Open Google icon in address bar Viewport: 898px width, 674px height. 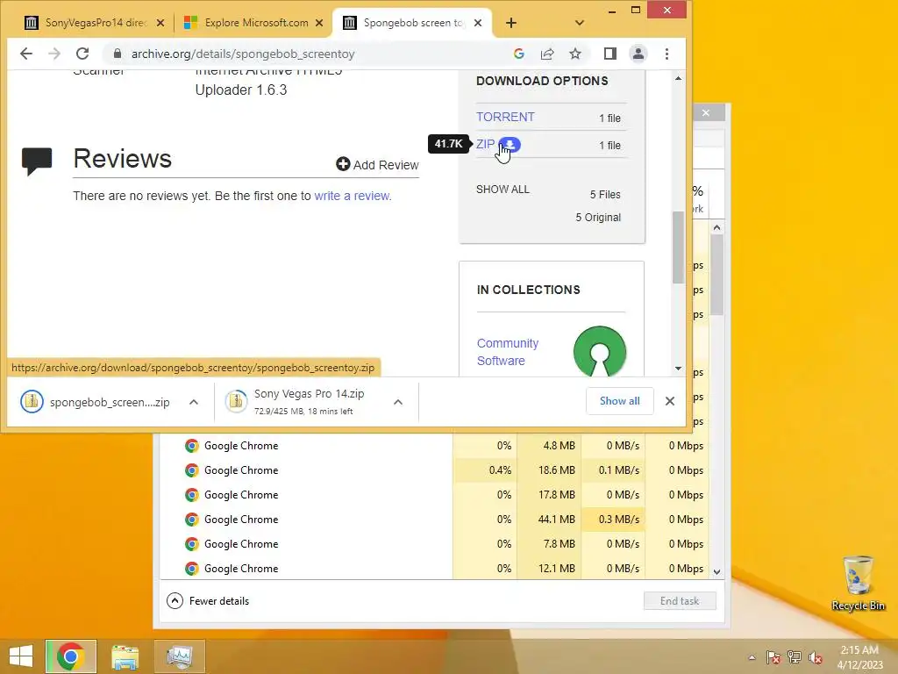(519, 54)
